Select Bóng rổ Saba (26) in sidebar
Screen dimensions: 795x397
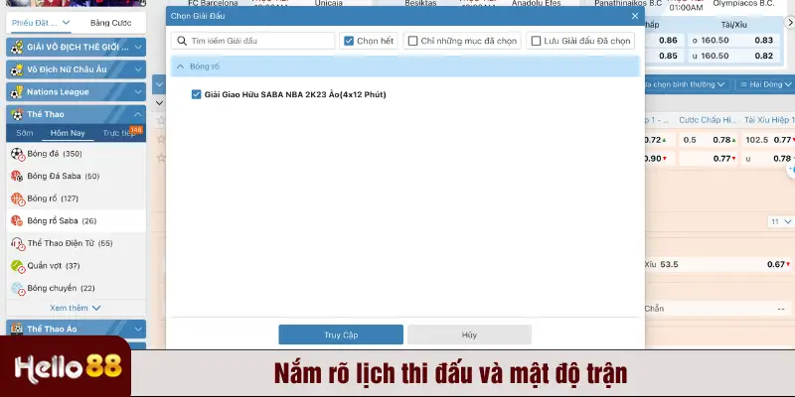[77, 220]
